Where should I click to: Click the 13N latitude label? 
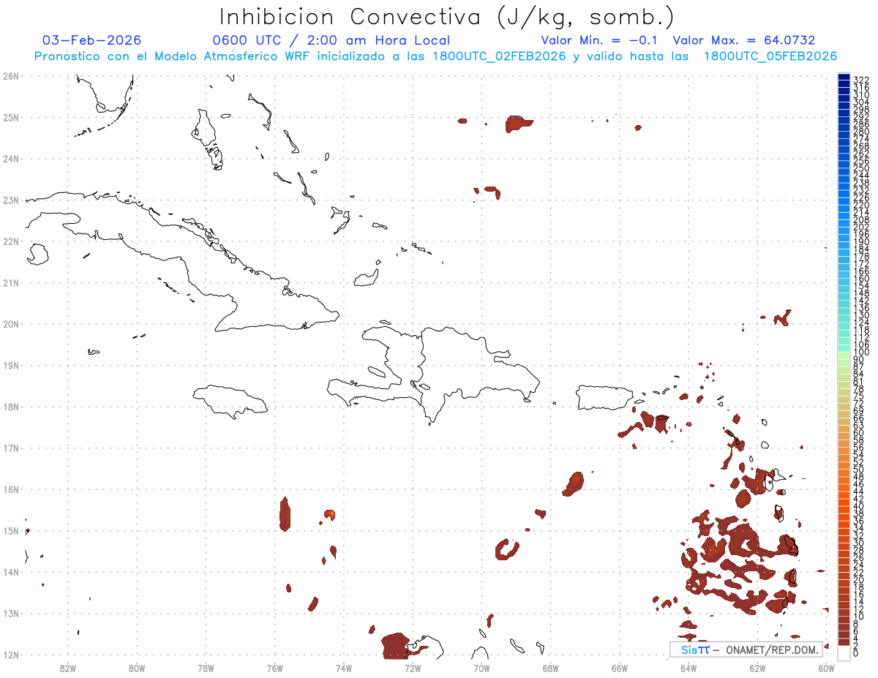(x=11, y=613)
